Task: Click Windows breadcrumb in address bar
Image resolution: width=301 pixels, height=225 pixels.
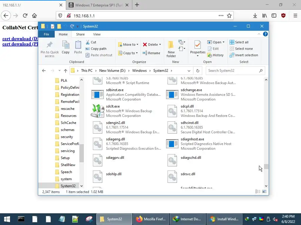Action: point(139,71)
